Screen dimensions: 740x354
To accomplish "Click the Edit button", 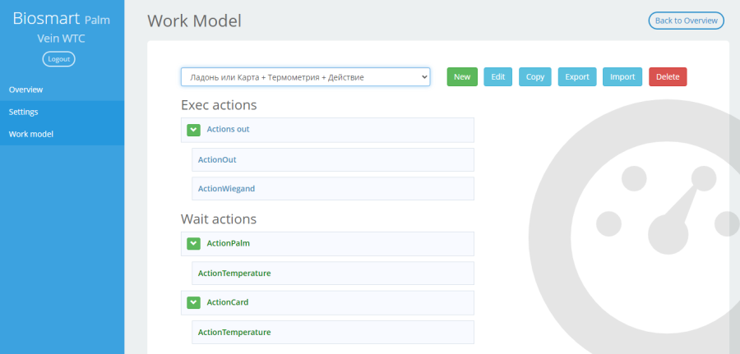I will pos(498,77).
